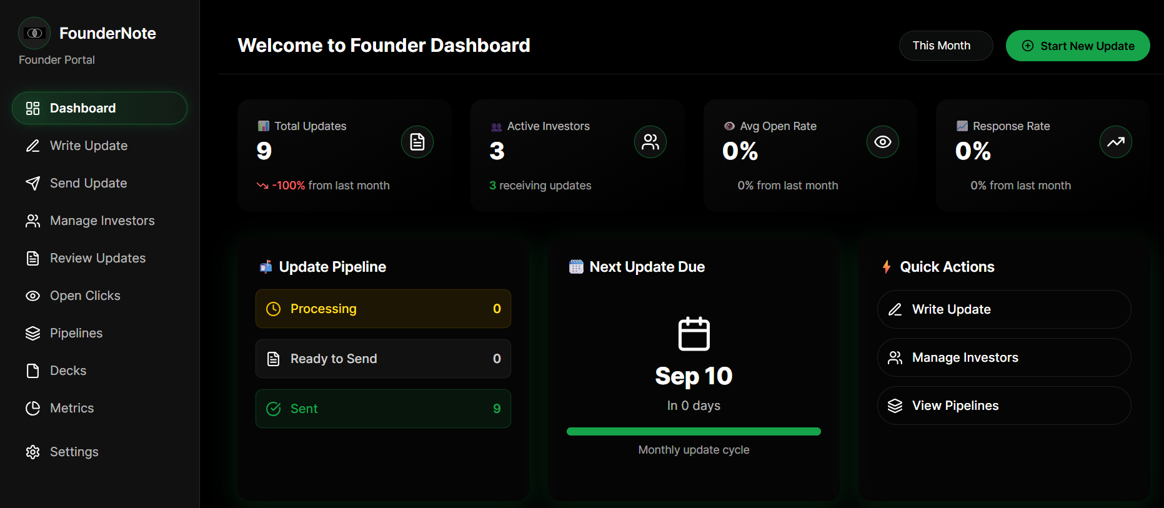Viewport: 1164px width, 508px height.
Task: Click the Total Updates document icon
Action: tap(417, 142)
